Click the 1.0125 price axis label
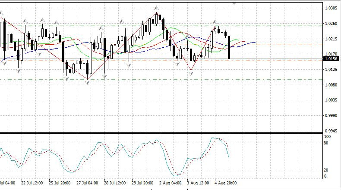 [331, 70]
